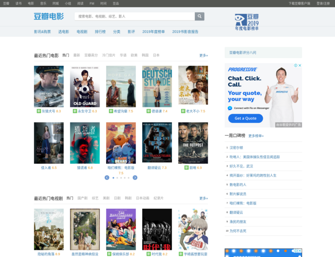Select the middle carousel pagination dot

pos(121,178)
